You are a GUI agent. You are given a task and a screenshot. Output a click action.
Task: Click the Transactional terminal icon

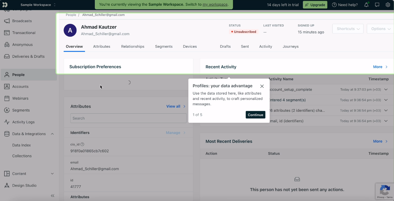pos(7,33)
